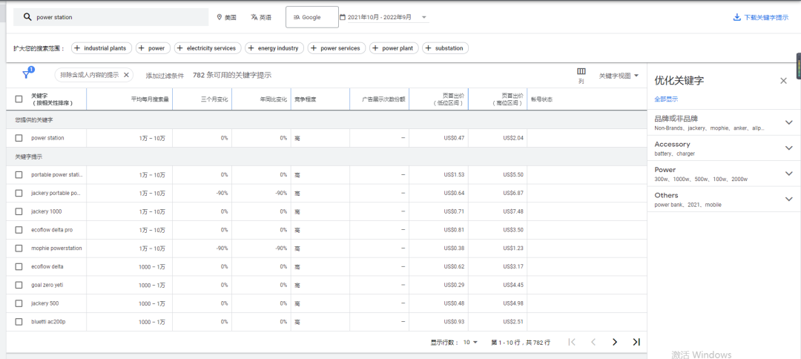Viewport: 801px width, 359px height.
Task: Expand the Power section
Action: 788,174
